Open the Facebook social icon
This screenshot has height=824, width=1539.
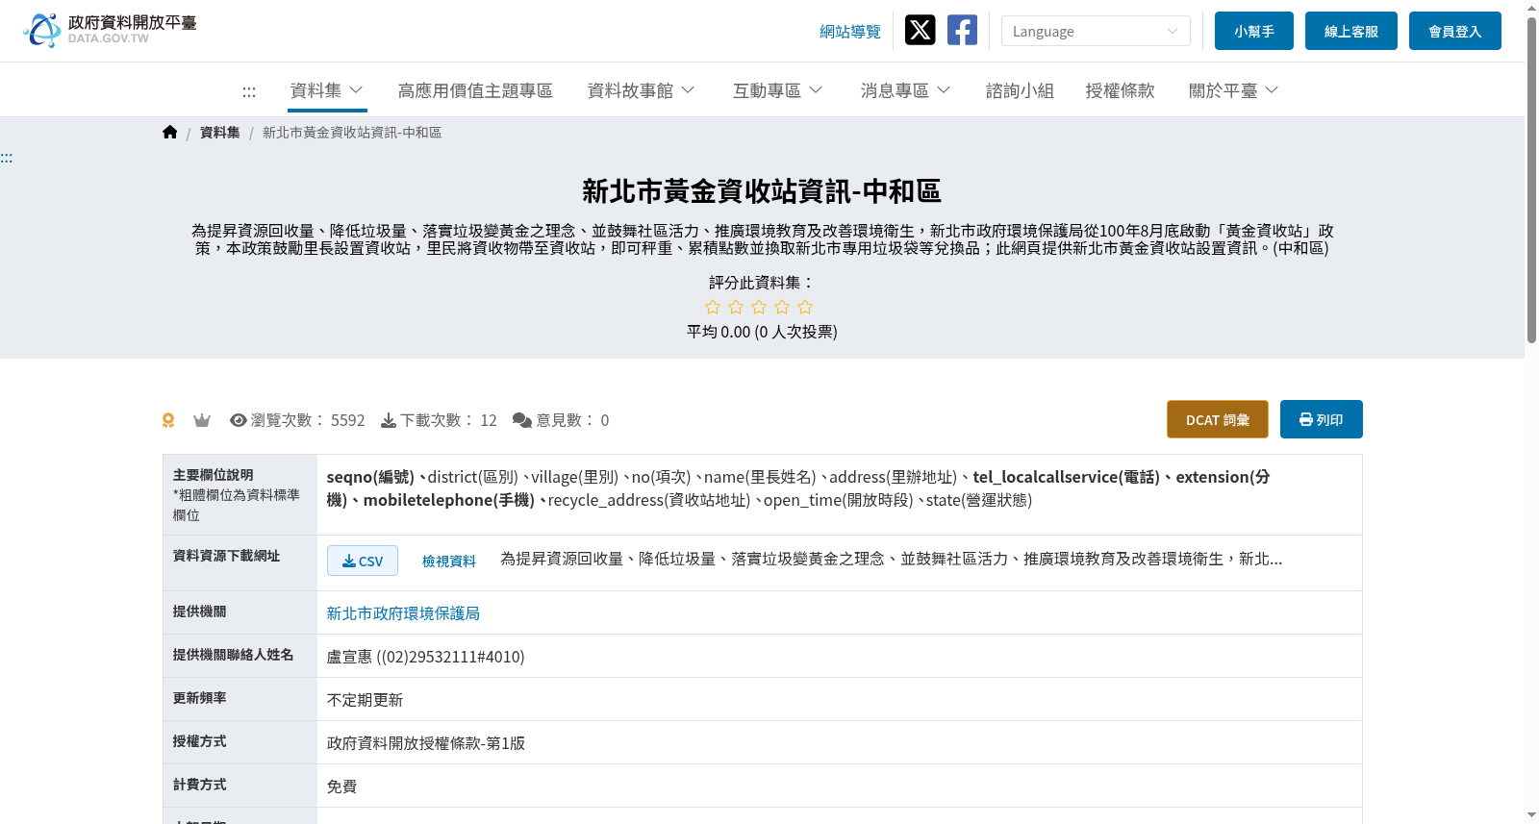[x=962, y=31]
